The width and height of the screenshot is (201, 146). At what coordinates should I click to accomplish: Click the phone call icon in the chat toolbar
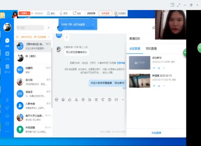(x=103, y=100)
